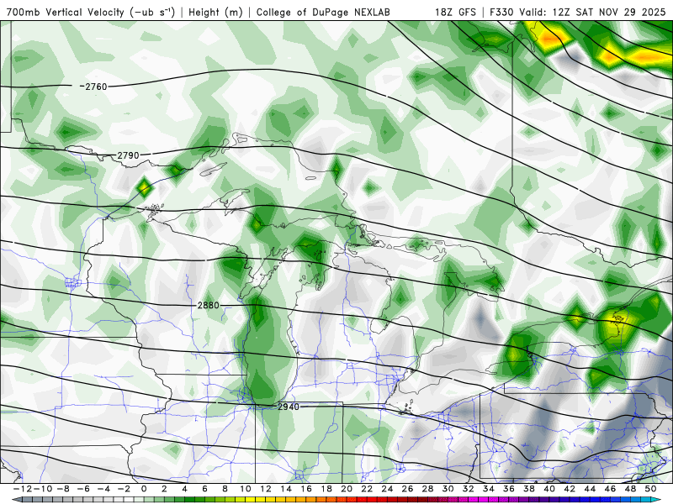Click the 32 value on the color scale
Screen dimensions: 673x504
(x=469, y=489)
